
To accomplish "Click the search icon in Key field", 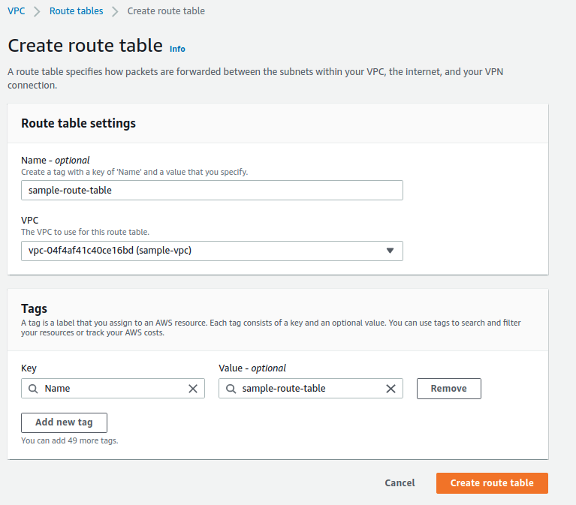I will click(33, 389).
